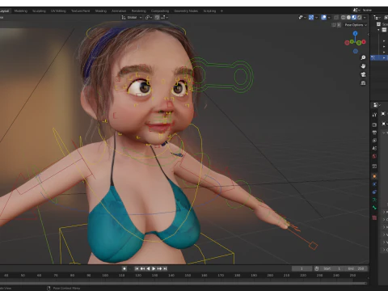Jump to the previous keyframe
The image size is (388, 291).
[x=142, y=268]
